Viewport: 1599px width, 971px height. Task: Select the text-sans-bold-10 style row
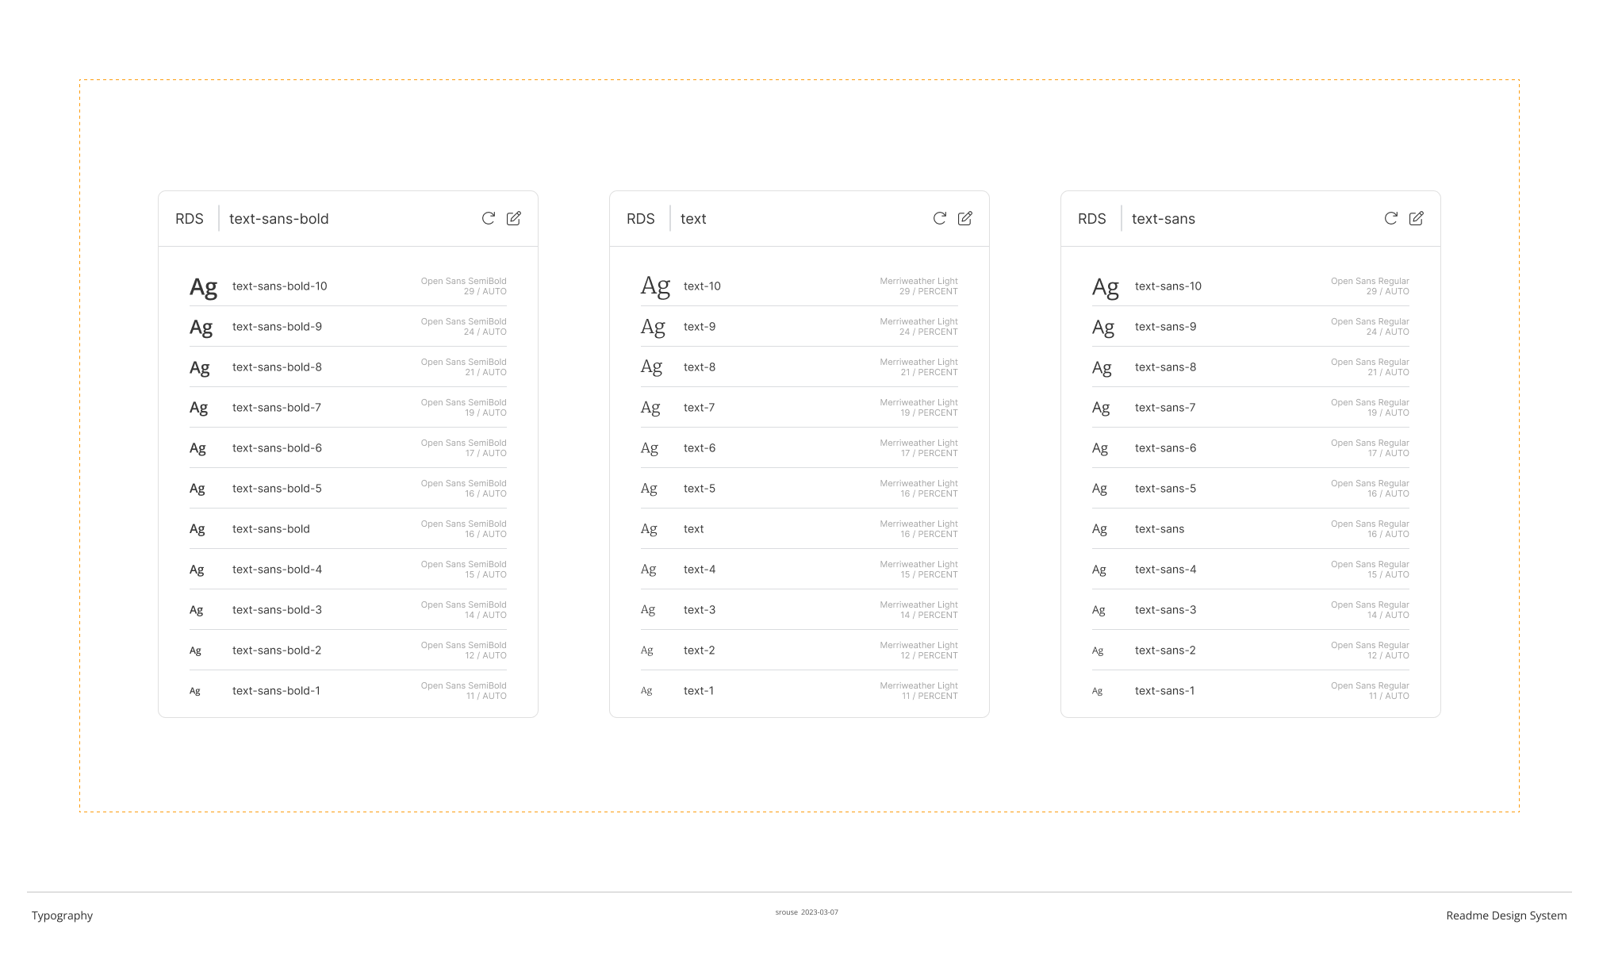pos(279,286)
